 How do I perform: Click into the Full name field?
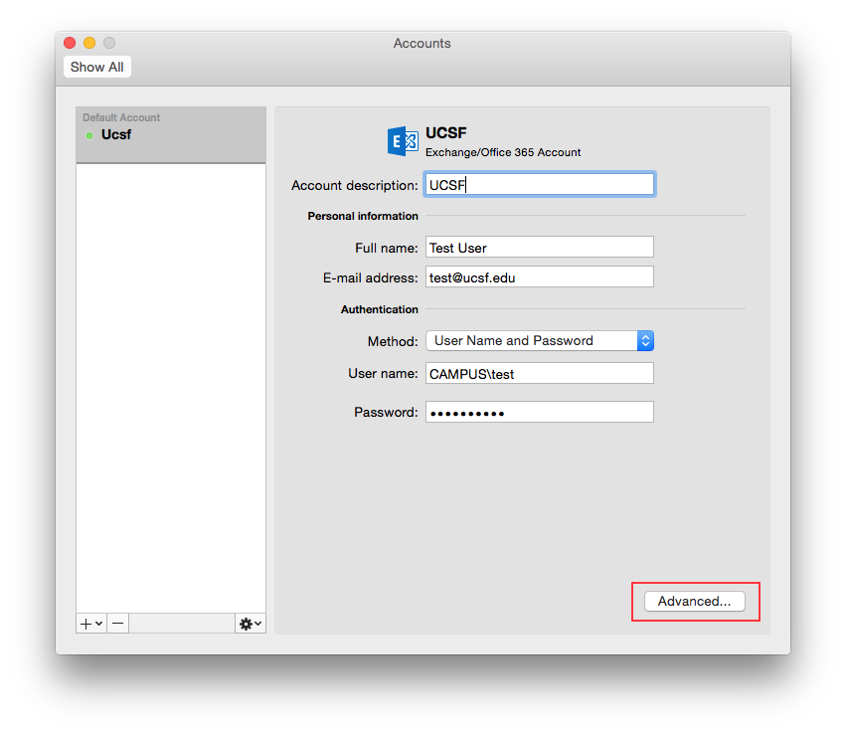540,248
